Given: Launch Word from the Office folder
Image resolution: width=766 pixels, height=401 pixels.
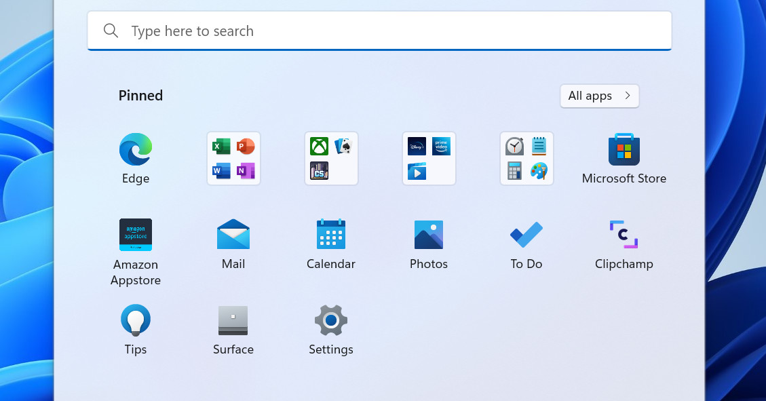Looking at the screenshot, I should click(221, 171).
